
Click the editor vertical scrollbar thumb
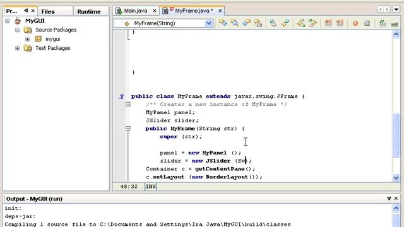pyautogui.click(x=396, y=135)
